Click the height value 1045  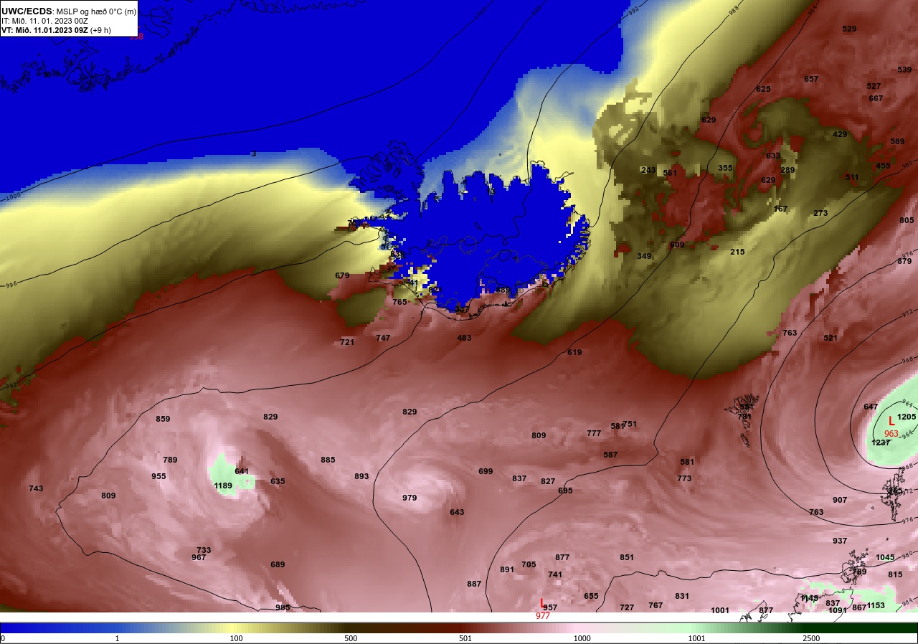885,557
